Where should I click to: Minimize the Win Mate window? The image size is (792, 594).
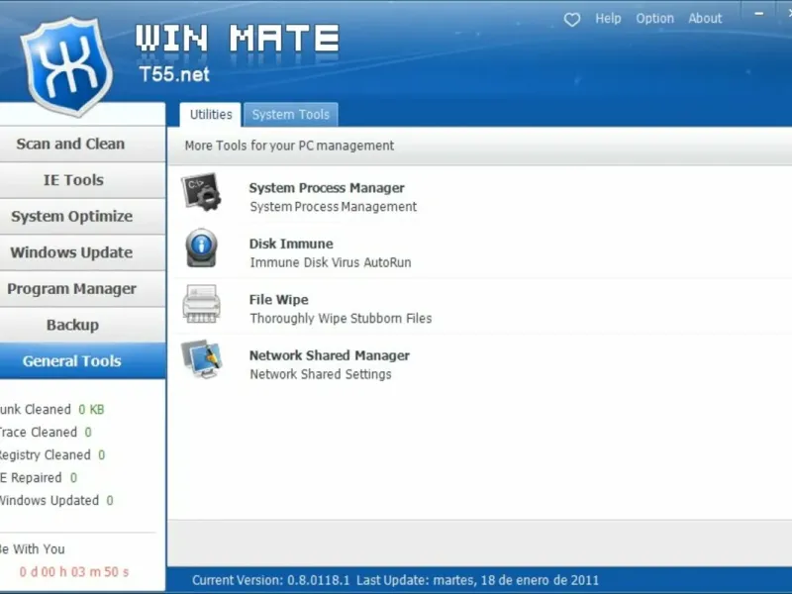[758, 14]
